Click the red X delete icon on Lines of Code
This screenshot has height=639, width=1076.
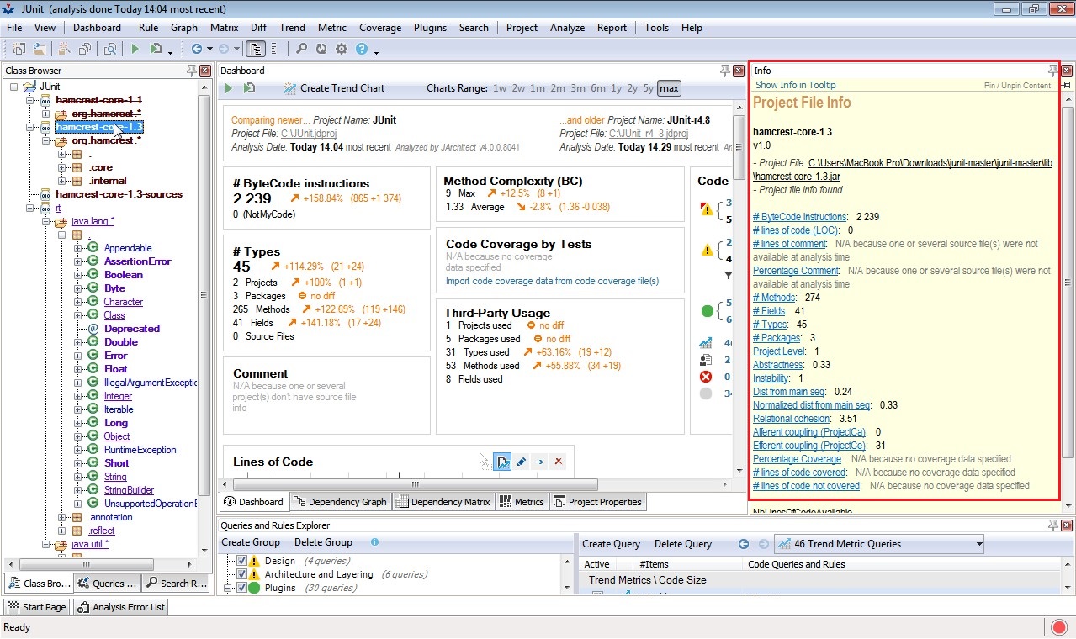[x=558, y=462]
